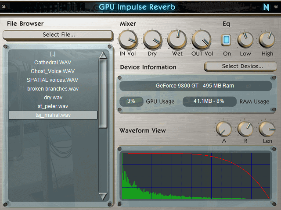Click the 3% GPU usage readout

pos(131,101)
